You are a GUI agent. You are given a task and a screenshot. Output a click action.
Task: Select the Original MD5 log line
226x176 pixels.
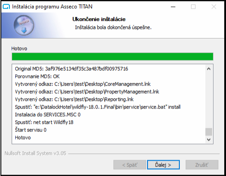click(x=71, y=69)
